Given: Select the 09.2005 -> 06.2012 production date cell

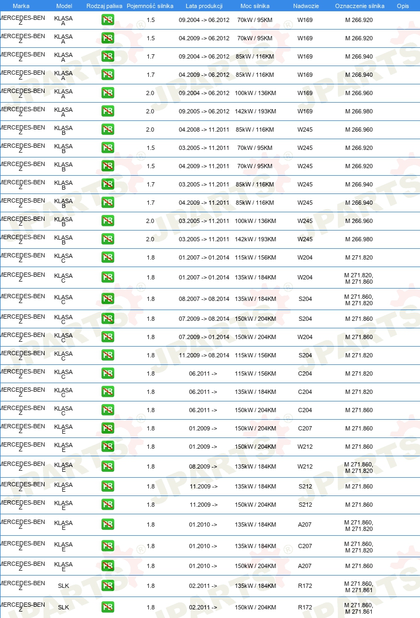Looking at the screenshot, I should pos(204,111).
